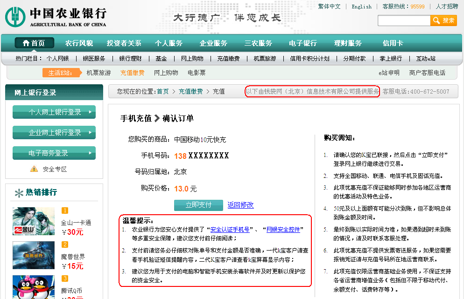Open the 魔兽世界 game thumbnail

click(34, 255)
